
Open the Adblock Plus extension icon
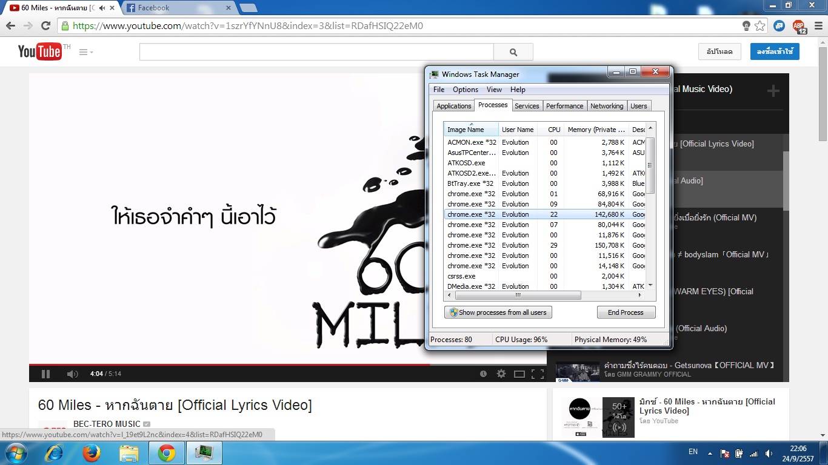pyautogui.click(x=800, y=27)
